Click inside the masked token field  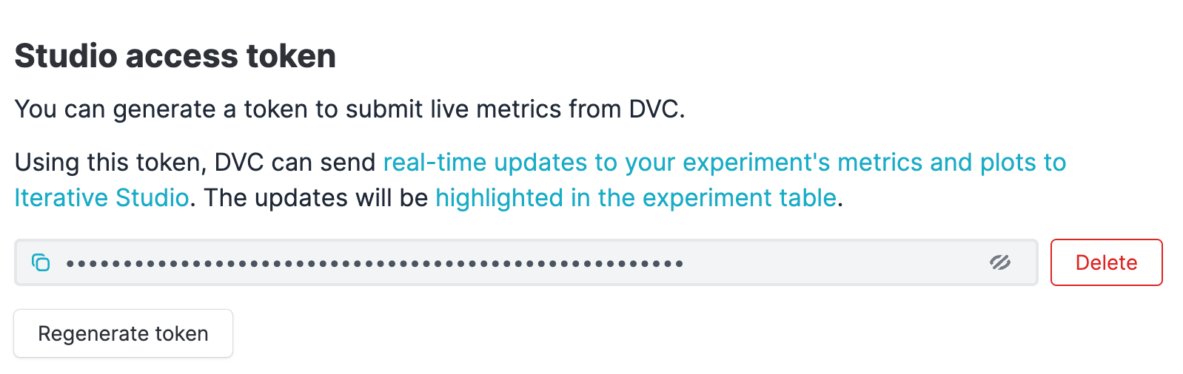pyautogui.click(x=814, y=262)
